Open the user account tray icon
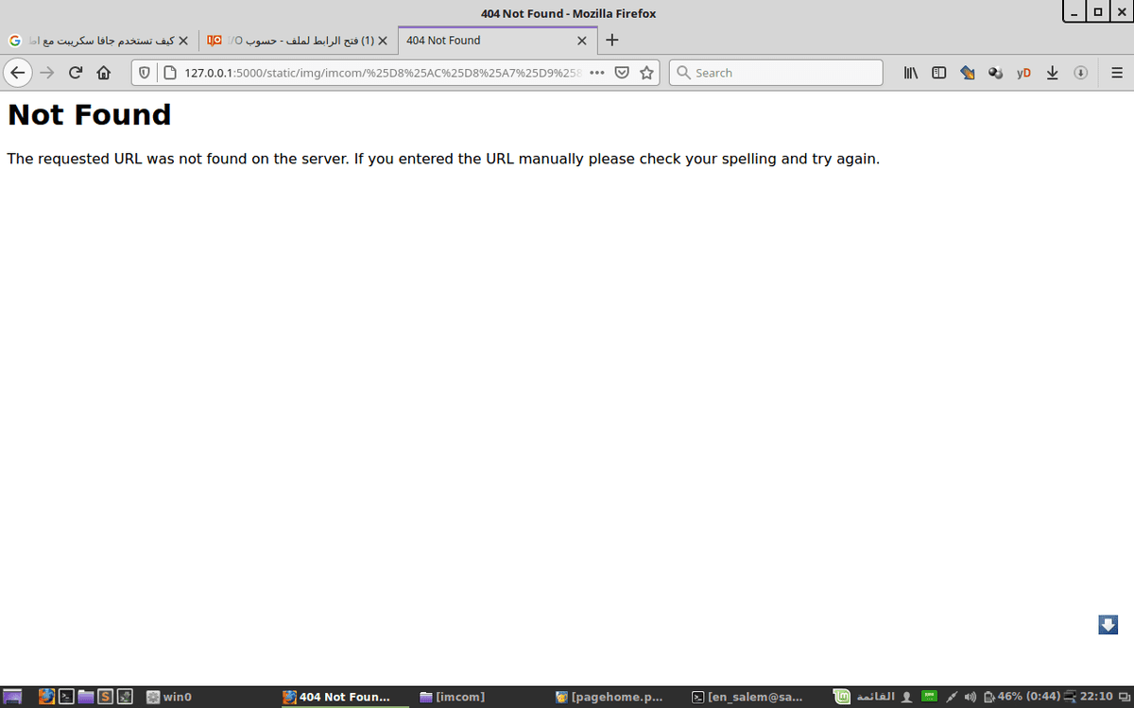The width and height of the screenshot is (1134, 708). (907, 697)
